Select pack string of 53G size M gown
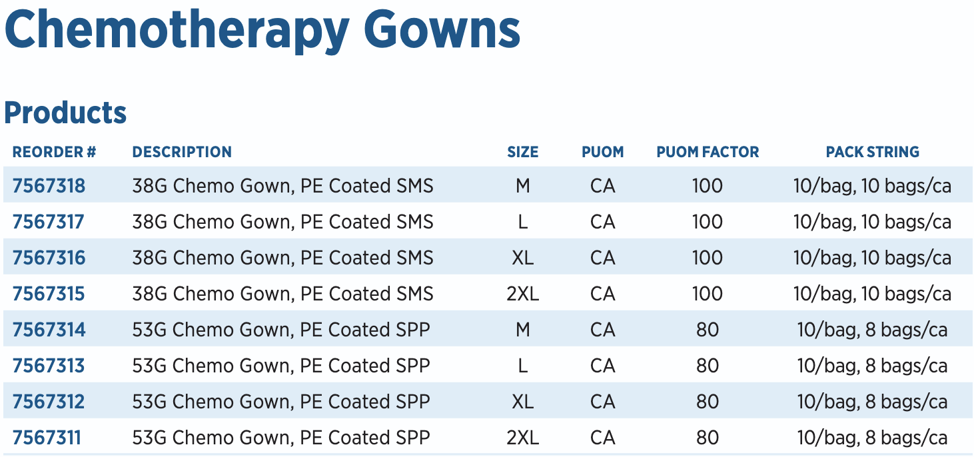 click(872, 330)
